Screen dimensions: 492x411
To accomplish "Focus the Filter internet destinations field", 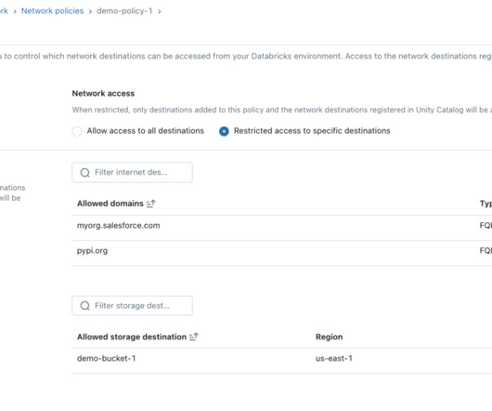I will (x=132, y=172).
